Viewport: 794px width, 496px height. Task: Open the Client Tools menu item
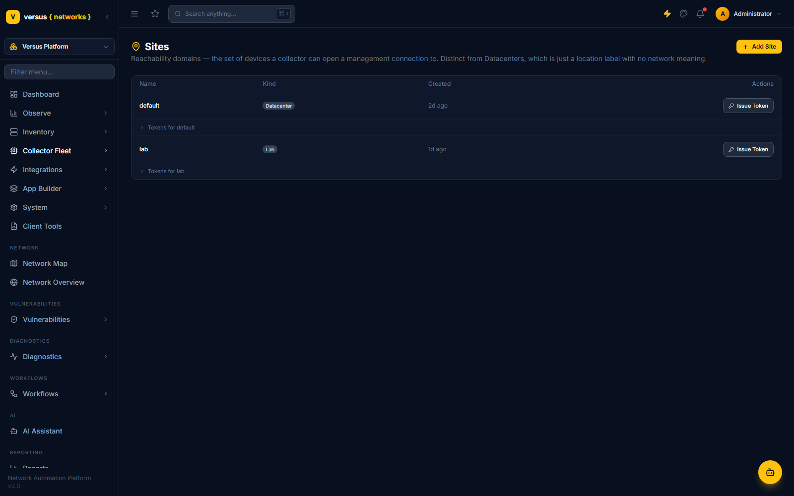pyautogui.click(x=59, y=226)
